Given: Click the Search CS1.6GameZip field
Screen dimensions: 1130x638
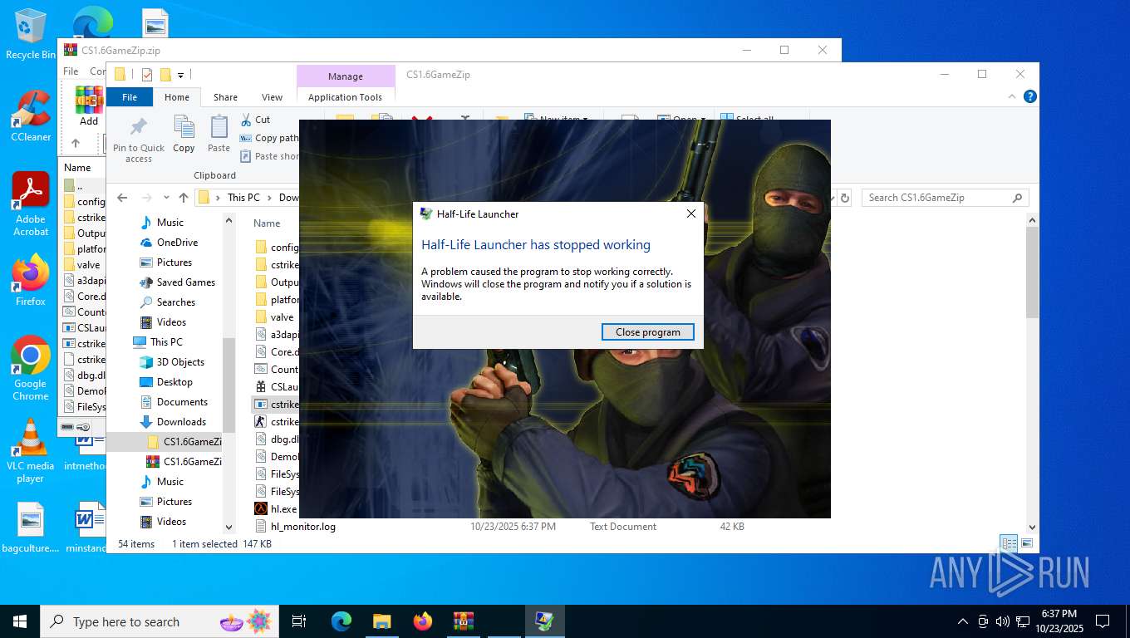Looking at the screenshot, I should tap(946, 198).
